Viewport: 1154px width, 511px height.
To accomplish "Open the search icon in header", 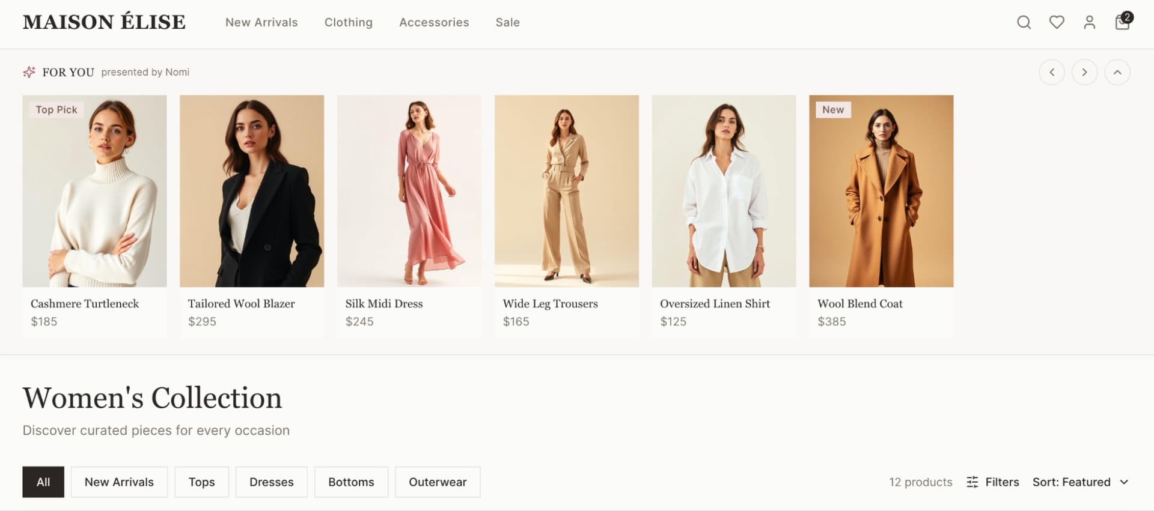I will click(1024, 22).
